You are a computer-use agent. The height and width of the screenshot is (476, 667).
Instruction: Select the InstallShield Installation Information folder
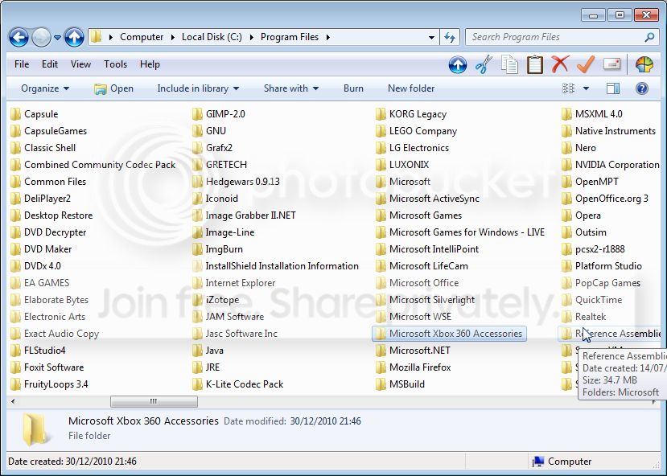[x=276, y=266]
